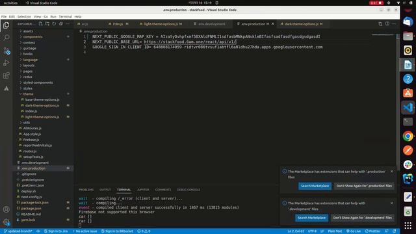Close the .env.production tab
Viewport: 416px width, 234px height.
pos(273,24)
